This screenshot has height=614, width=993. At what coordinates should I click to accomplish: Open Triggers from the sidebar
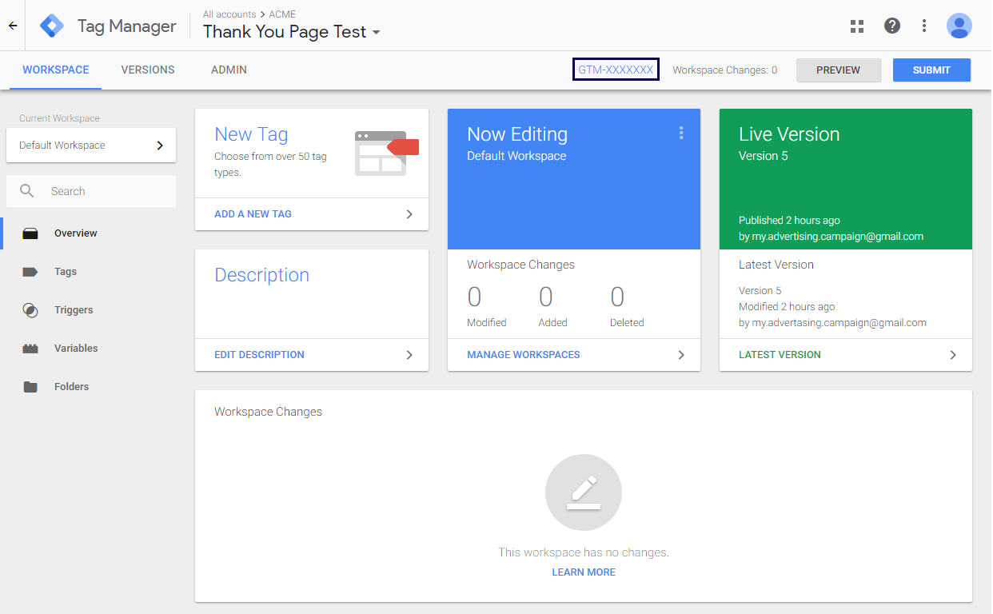pos(74,310)
